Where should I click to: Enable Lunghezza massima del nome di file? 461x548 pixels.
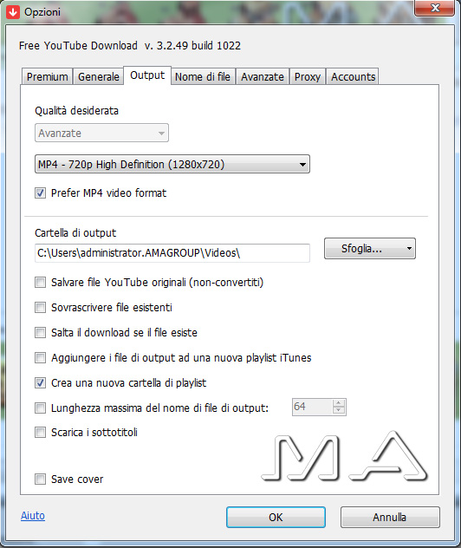pos(40,408)
